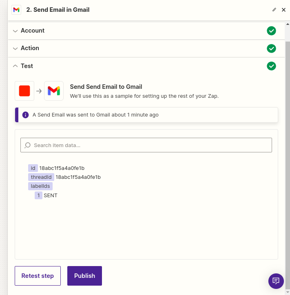Click the Retest step button
This screenshot has width=290, height=295.
tap(38, 276)
